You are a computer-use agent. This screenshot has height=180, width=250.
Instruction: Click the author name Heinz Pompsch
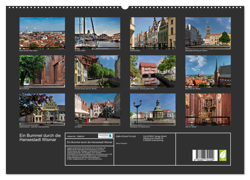click(x=121, y=143)
